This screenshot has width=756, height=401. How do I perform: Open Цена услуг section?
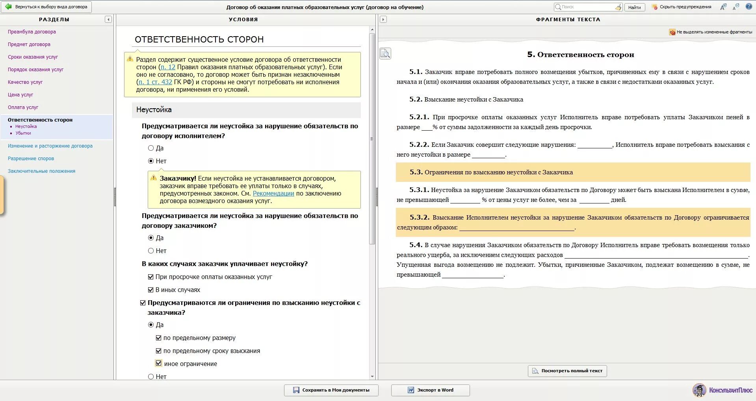point(20,95)
